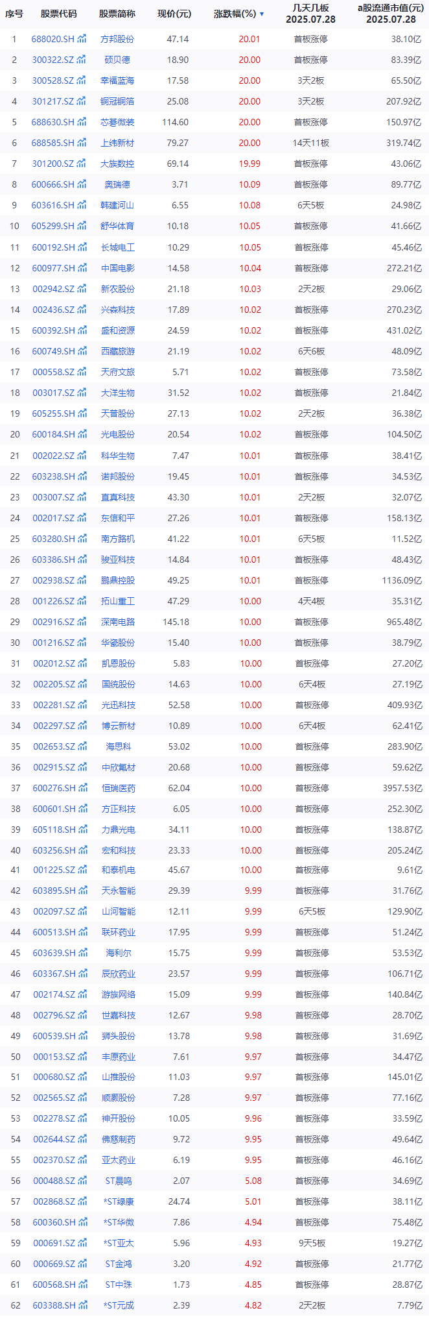This screenshot has width=429, height=1317.
Task: Select the 20.01 percent change cell
Action: pyautogui.click(x=249, y=39)
